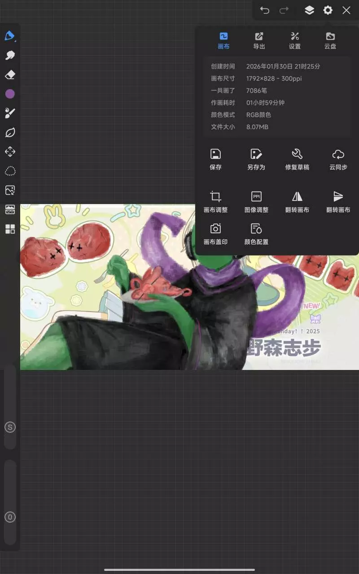This screenshot has width=359, height=574.
Task: Open the striped panel icon in left toolbar
Action: coord(10,209)
